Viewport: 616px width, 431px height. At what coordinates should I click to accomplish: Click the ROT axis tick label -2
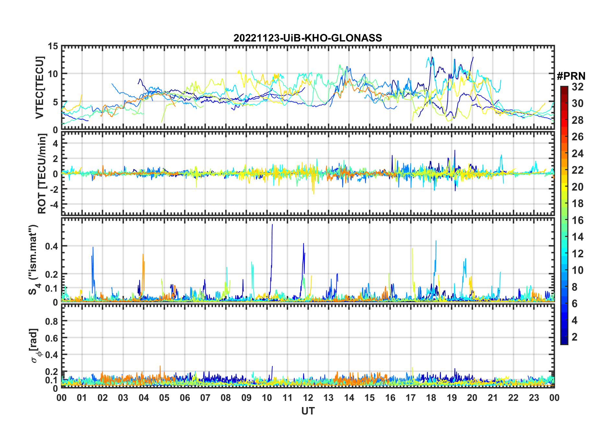pos(53,189)
